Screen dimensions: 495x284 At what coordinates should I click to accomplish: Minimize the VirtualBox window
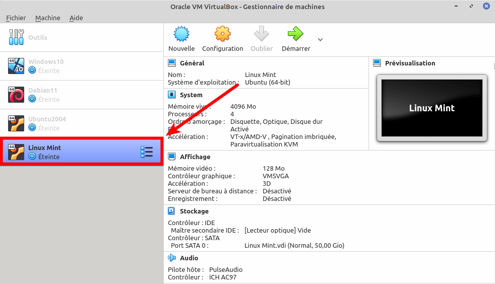(x=456, y=7)
